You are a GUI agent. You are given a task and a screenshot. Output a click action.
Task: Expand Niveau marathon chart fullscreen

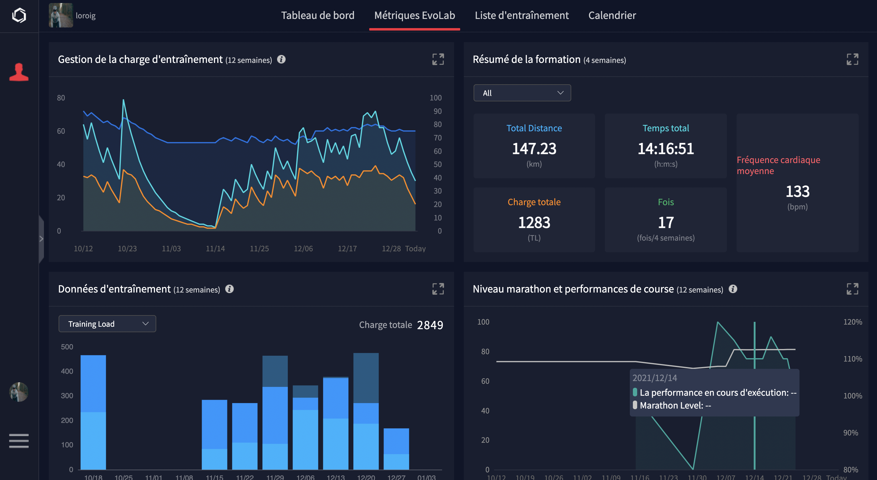pyautogui.click(x=852, y=289)
